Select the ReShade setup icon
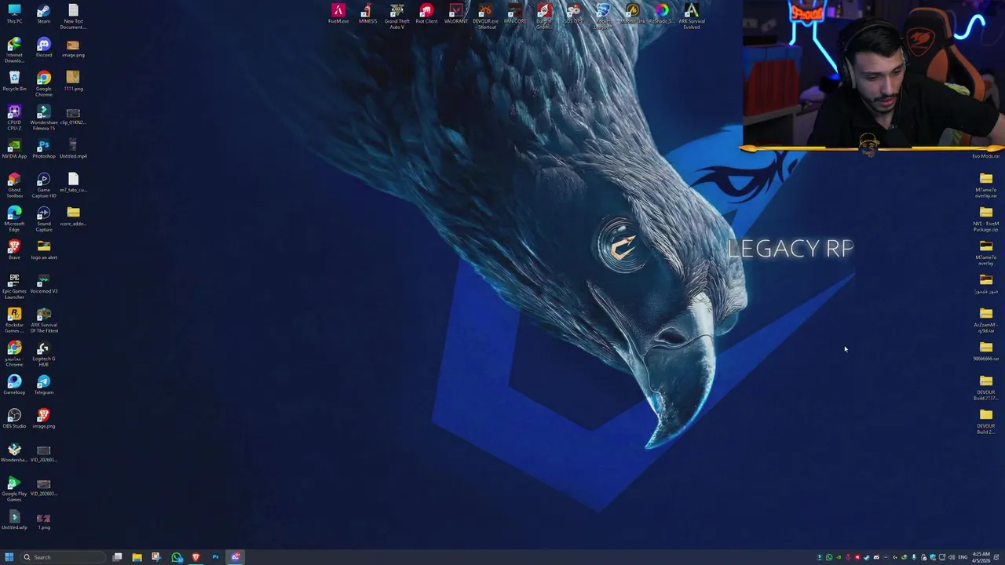 click(x=662, y=13)
